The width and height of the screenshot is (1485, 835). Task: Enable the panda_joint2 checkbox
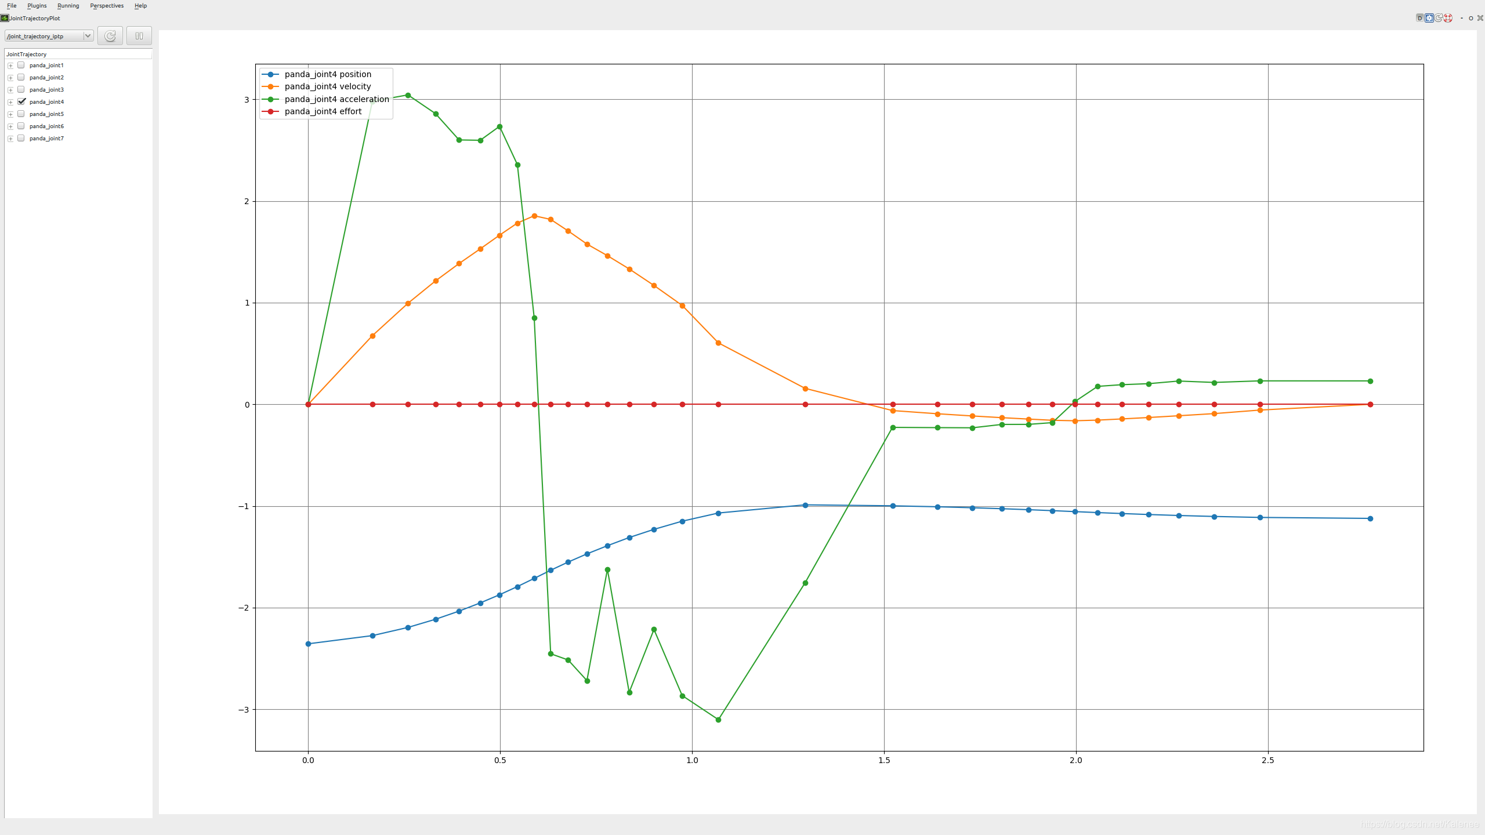click(x=21, y=77)
